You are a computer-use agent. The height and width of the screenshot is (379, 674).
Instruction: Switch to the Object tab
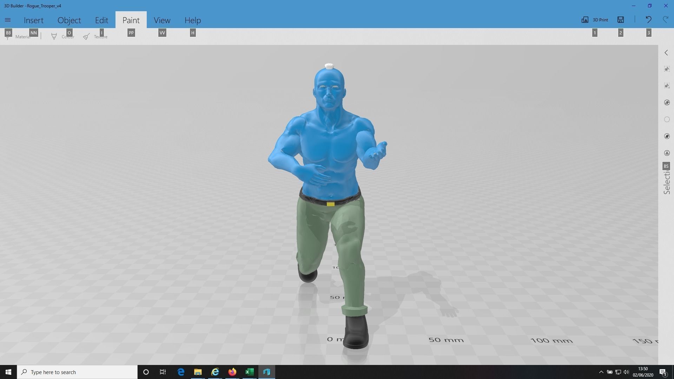point(69,20)
